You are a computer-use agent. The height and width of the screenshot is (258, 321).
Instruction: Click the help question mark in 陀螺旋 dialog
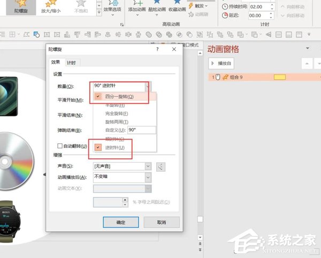point(157,49)
